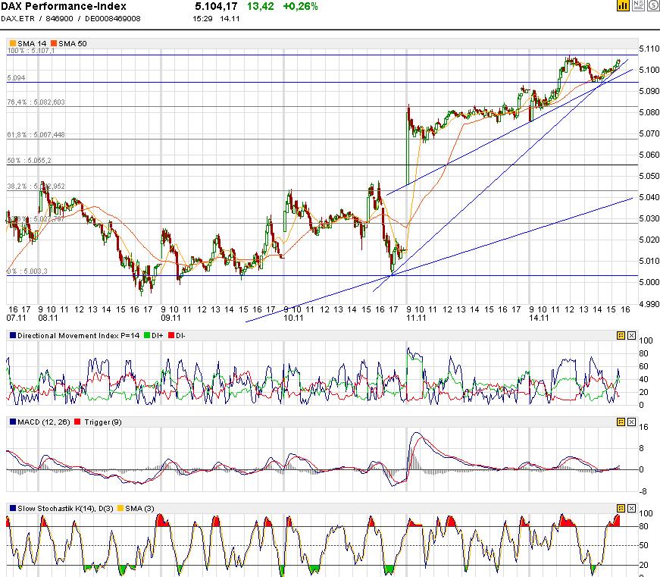Click the red Trigger (9) legend swatch
660x577 pixels.
click(x=77, y=422)
